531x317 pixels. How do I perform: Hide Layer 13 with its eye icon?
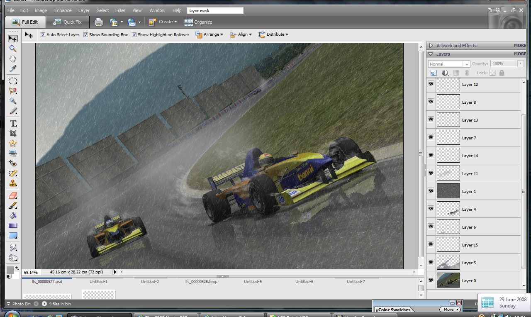[x=431, y=120]
